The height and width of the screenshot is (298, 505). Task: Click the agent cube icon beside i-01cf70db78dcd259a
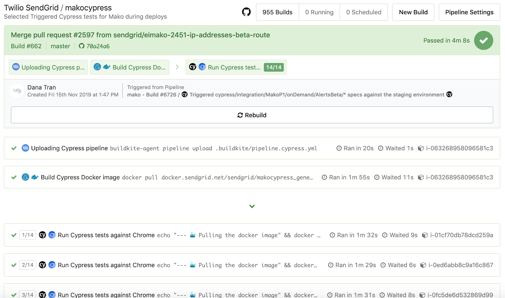coord(425,235)
